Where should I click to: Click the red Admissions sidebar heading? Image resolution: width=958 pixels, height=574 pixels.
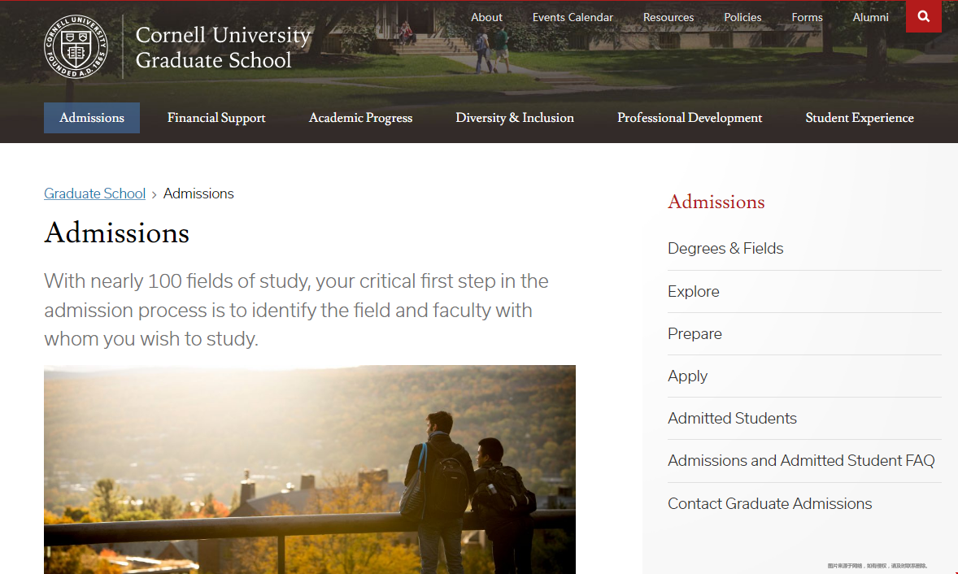[716, 202]
